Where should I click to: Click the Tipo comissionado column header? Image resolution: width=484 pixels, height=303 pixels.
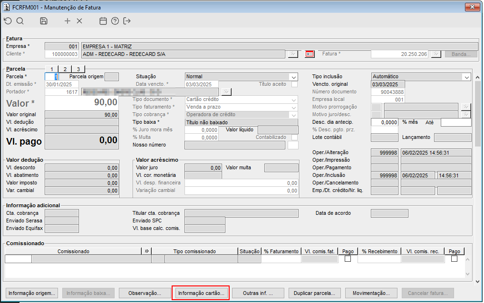194,251
